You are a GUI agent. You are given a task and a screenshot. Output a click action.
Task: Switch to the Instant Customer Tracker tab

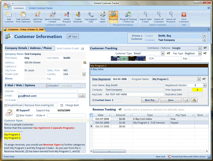tap(41, 8)
